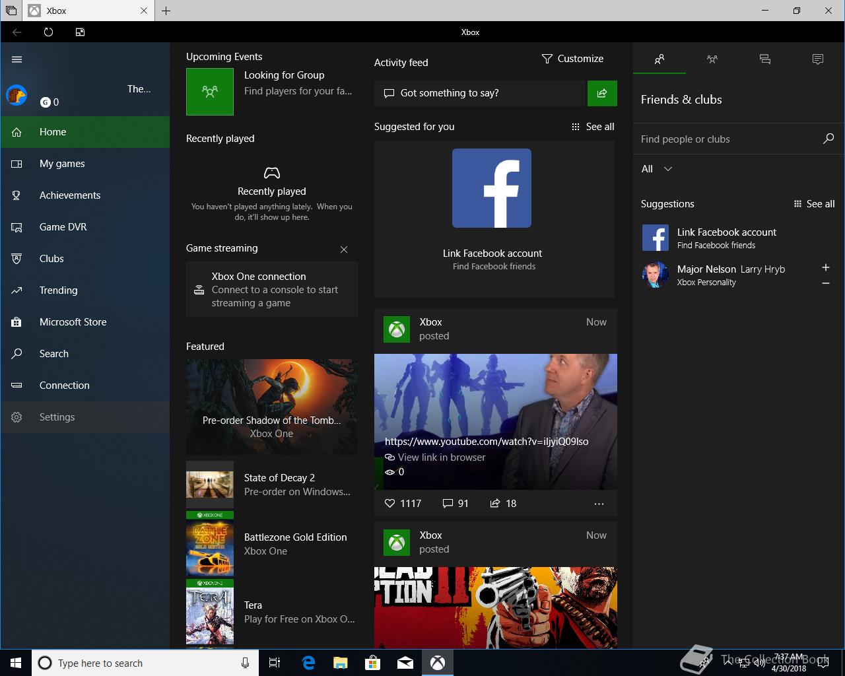Open Microsoft Edge from taskbar

(308, 663)
